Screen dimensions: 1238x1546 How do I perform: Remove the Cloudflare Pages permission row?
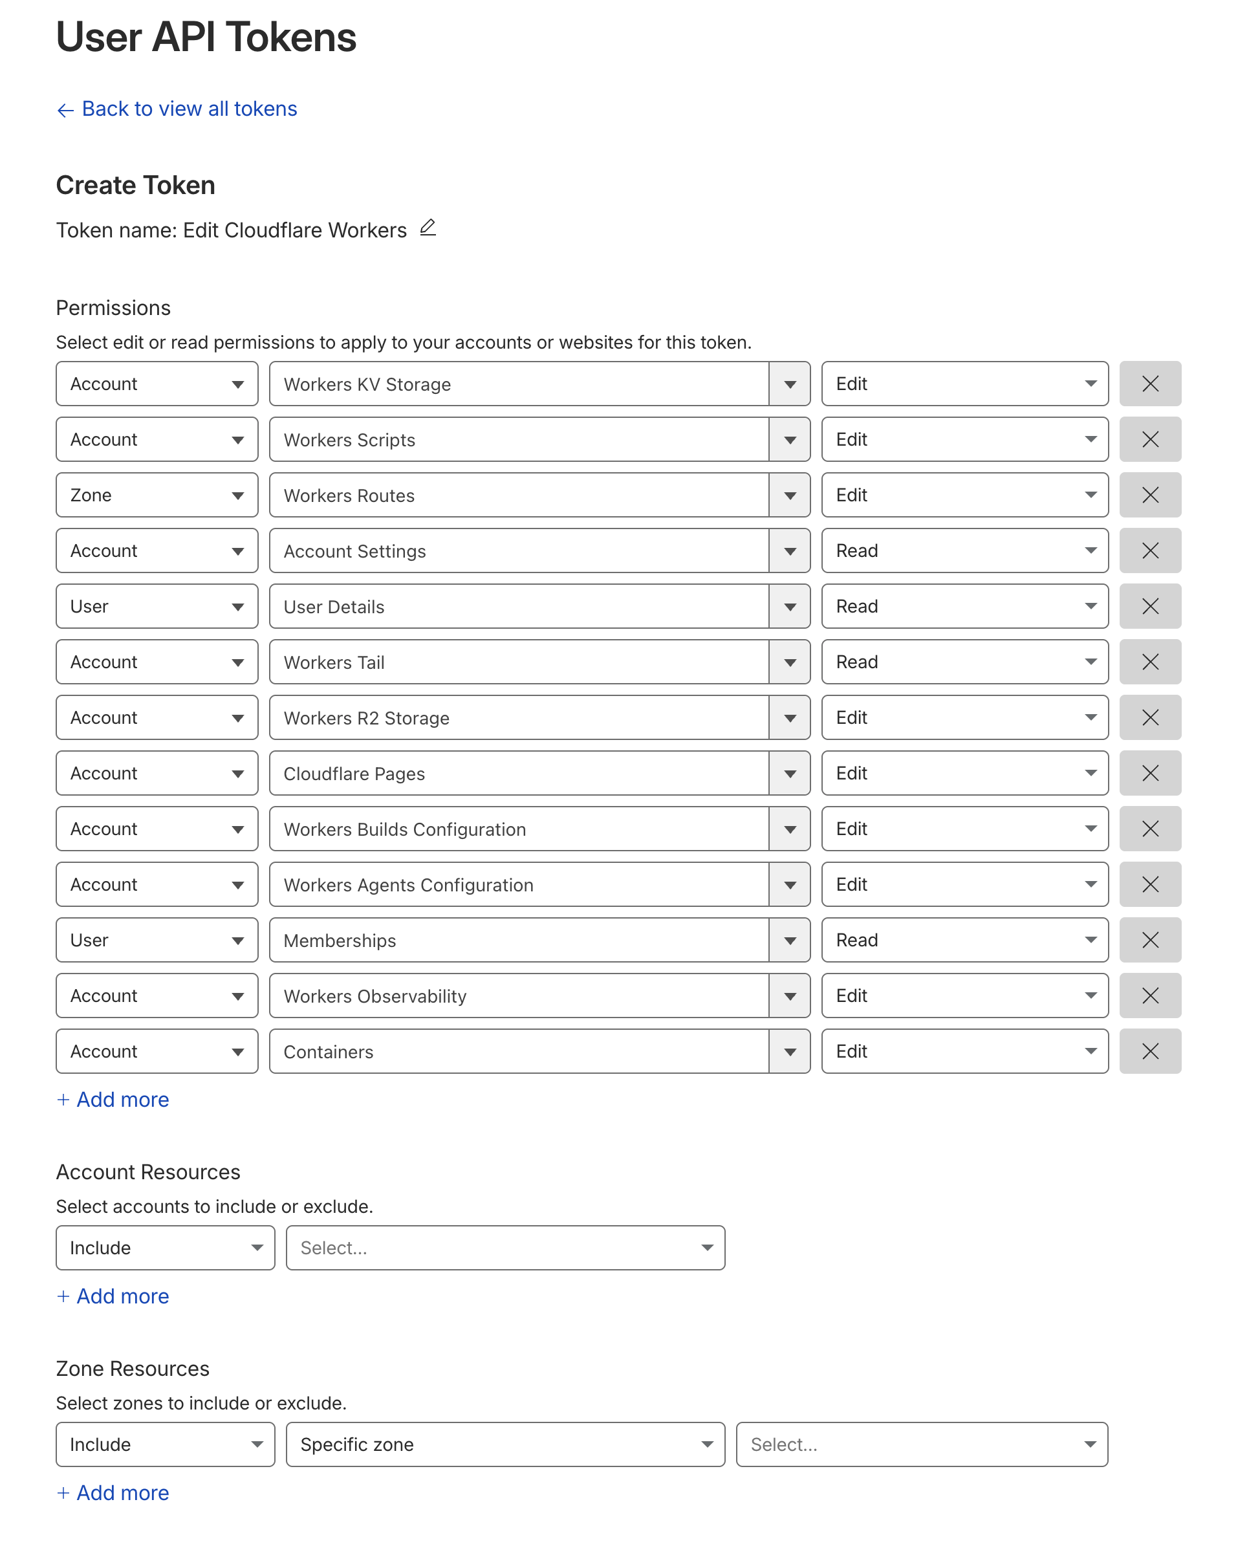point(1150,773)
